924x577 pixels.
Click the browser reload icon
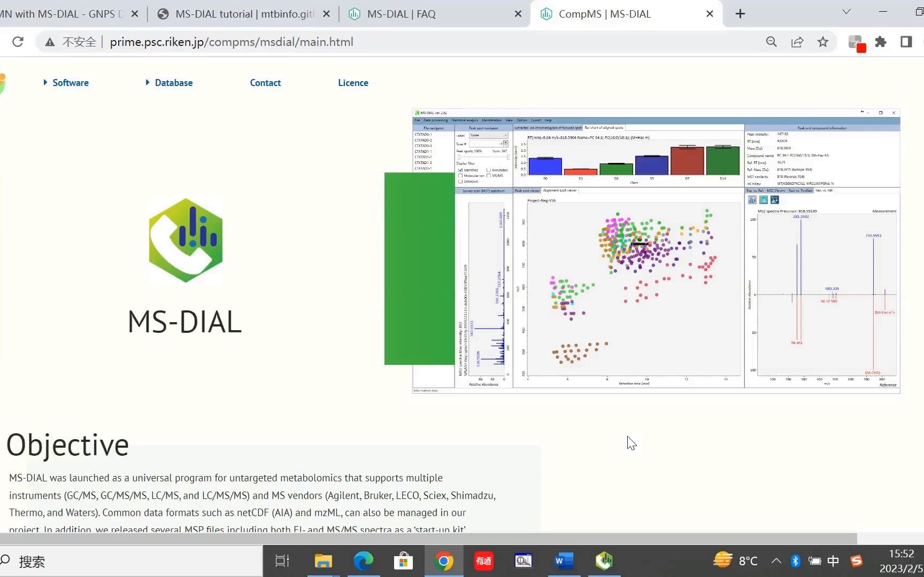pos(18,42)
